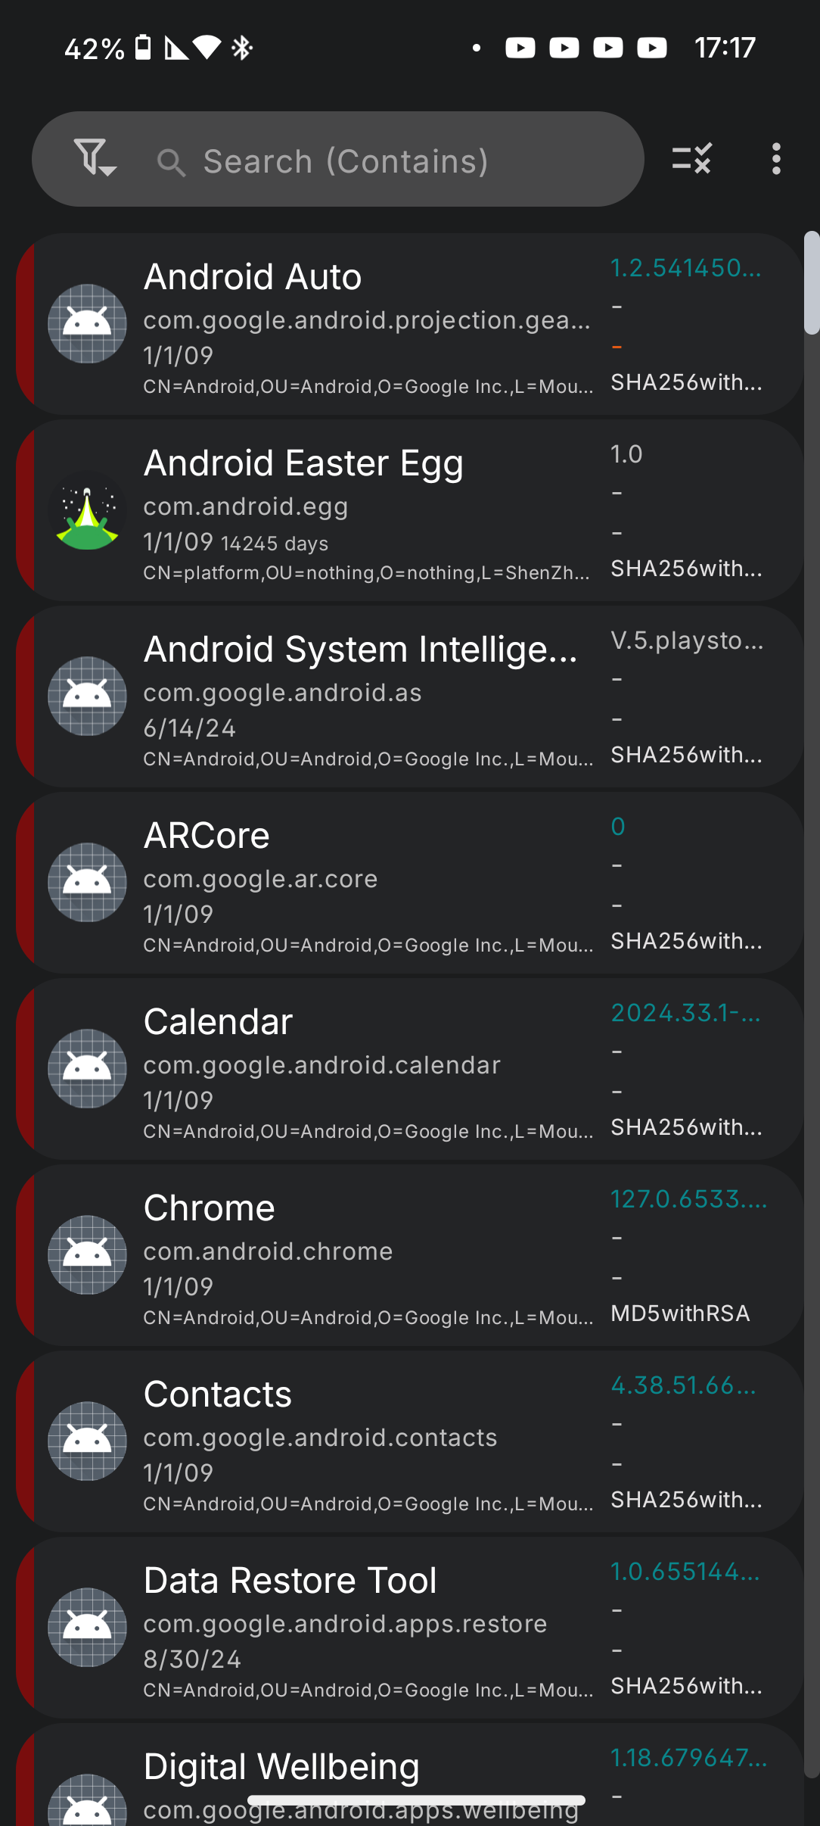Click the Android Auto certificate CN text
Image resolution: width=820 pixels, height=1826 pixels.
[368, 387]
